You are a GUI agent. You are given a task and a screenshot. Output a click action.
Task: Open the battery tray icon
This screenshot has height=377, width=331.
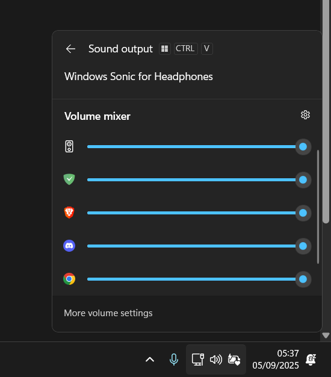point(234,360)
